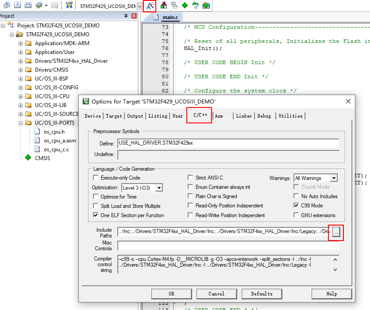Viewport: 370px width, 310px height.
Task: Open File Extensions Books manage icon
Action: coord(164,5)
